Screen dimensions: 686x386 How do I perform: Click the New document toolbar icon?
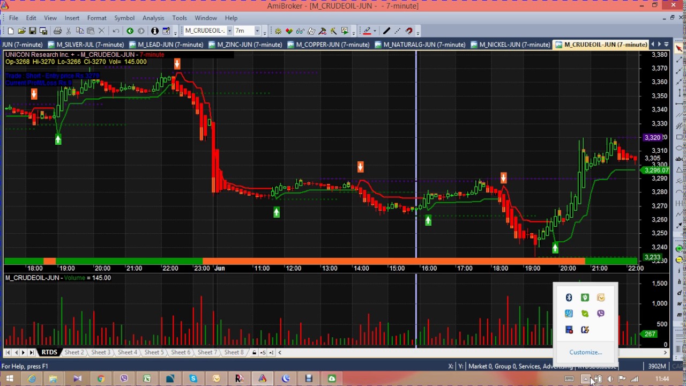coord(10,31)
